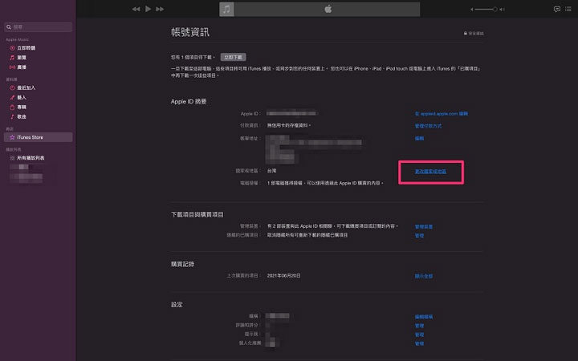The height and width of the screenshot is (361, 578).
Task: Click the rewind playback button
Action: tap(136, 9)
